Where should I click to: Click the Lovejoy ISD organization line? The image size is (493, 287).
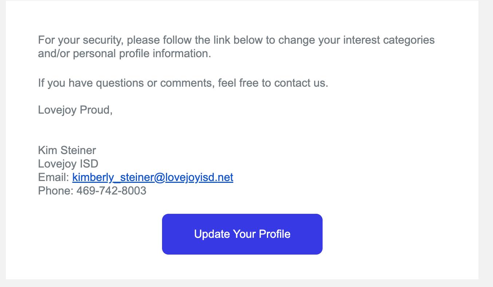click(68, 164)
